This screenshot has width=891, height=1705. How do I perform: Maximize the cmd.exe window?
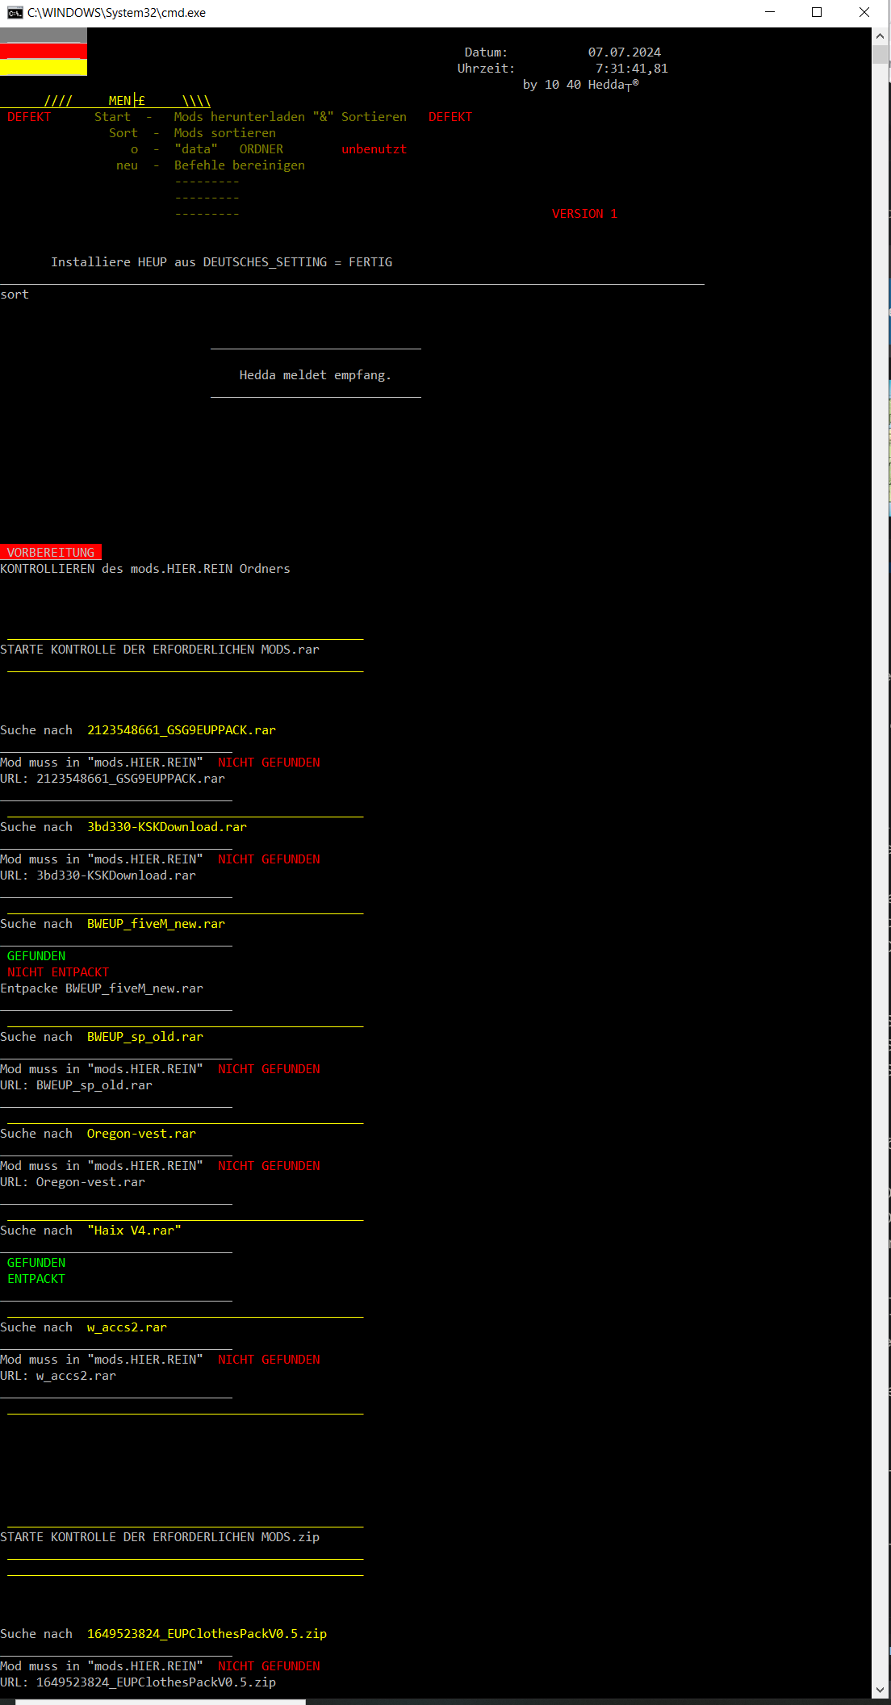[x=817, y=12]
